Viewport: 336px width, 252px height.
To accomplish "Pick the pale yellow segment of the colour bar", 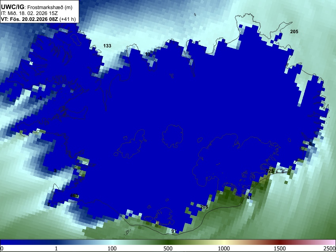I will 224,242.
